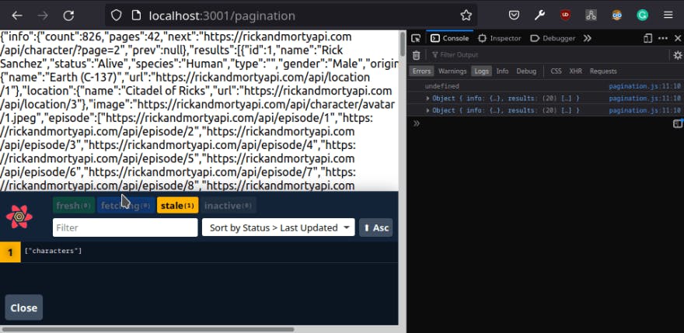Filter queries by fresh status
The image size is (684, 333).
tap(74, 206)
